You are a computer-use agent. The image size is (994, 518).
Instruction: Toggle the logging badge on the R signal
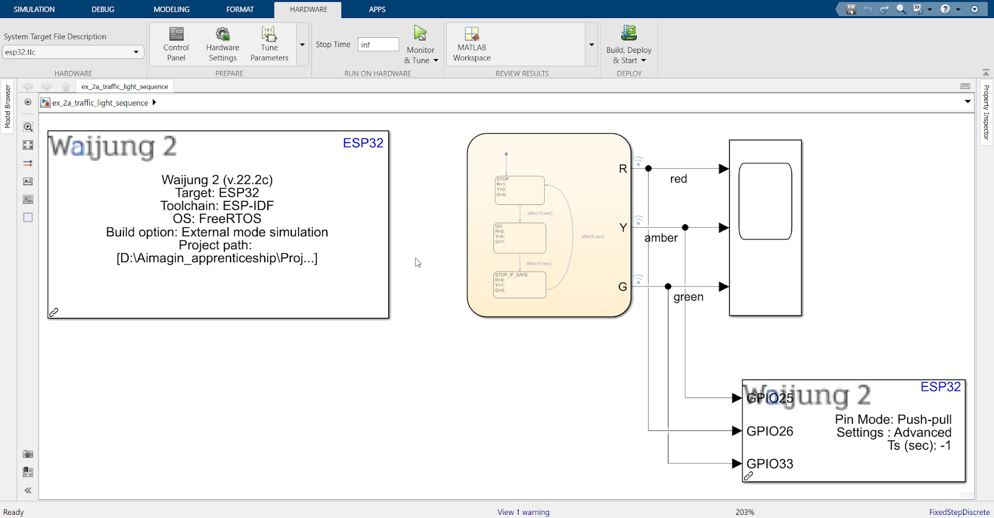tap(638, 161)
